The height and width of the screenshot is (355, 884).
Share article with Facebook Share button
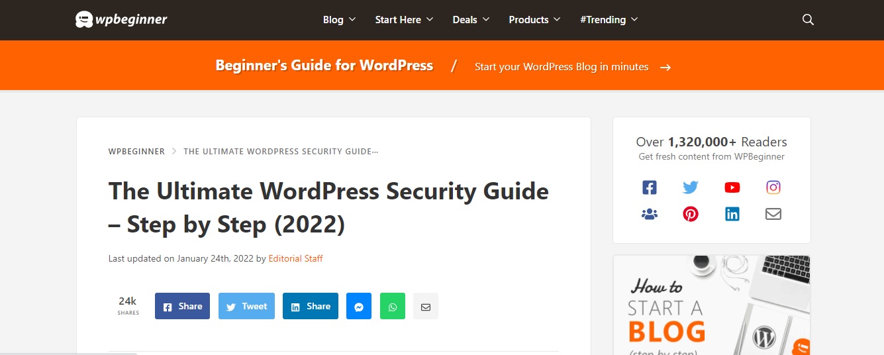[x=182, y=306]
